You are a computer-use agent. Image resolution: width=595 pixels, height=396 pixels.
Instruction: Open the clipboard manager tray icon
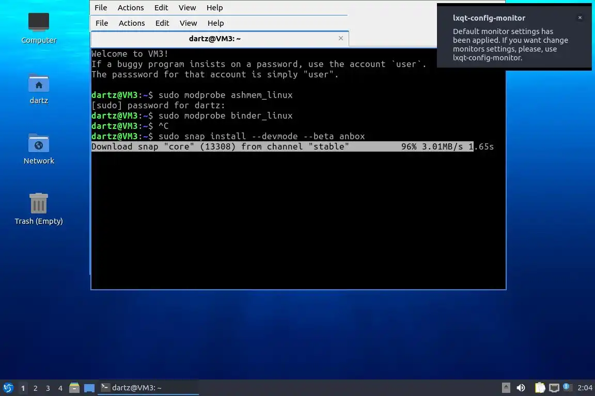pos(540,388)
